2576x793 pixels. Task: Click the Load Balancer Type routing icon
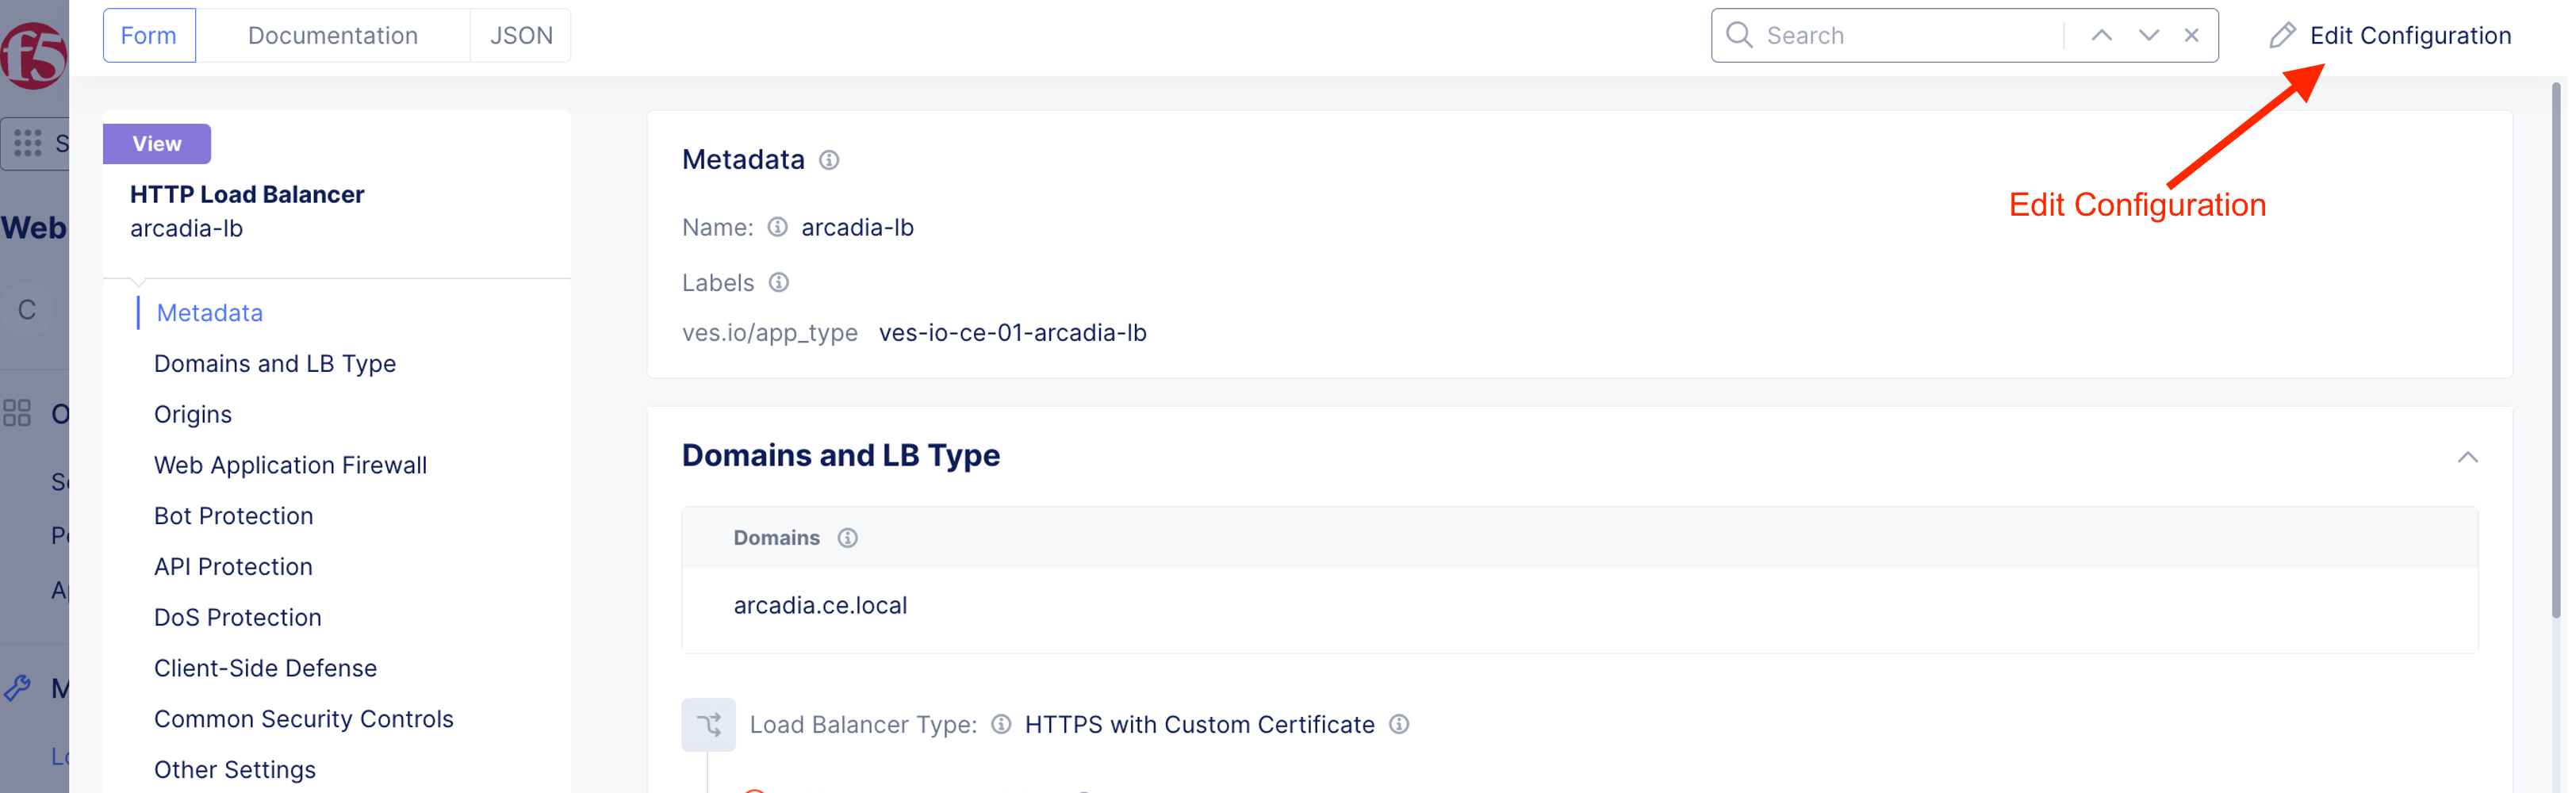pos(708,725)
